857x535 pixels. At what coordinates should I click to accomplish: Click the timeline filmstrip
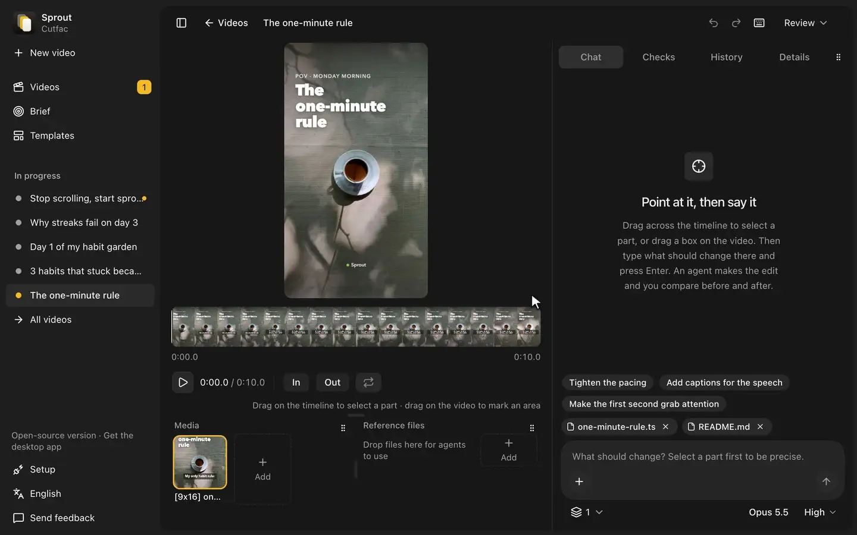point(356,327)
